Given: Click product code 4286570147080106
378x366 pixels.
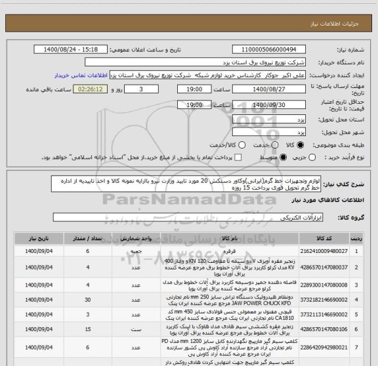Looking at the screenshot, I should tap(324, 329).
